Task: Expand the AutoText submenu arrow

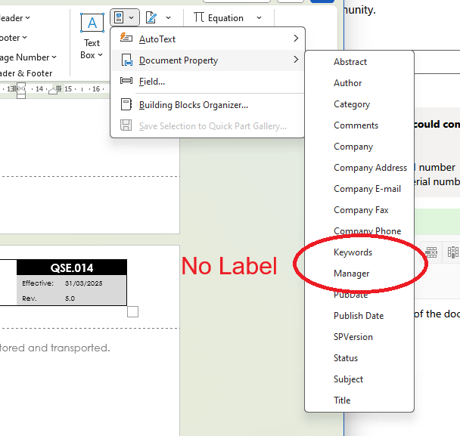Action: point(296,39)
